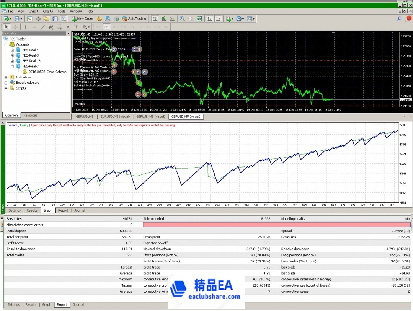Screen dimensions: 413x311
Task: Expand the Expert Advisors node
Action: 6,83
